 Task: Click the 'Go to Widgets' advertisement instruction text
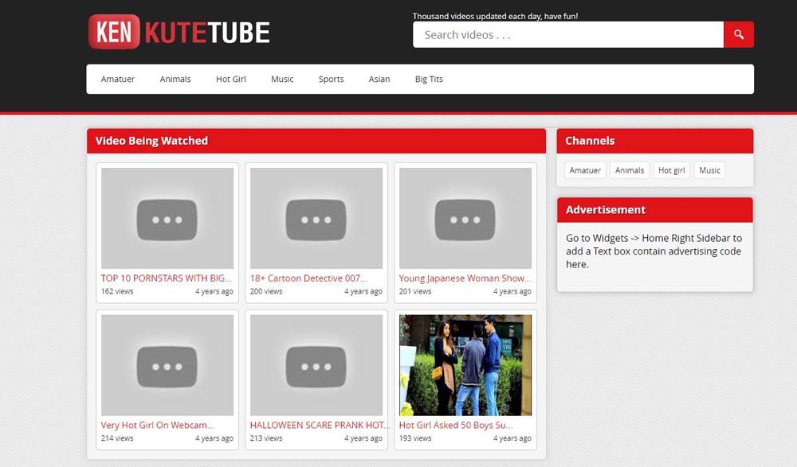[654, 251]
